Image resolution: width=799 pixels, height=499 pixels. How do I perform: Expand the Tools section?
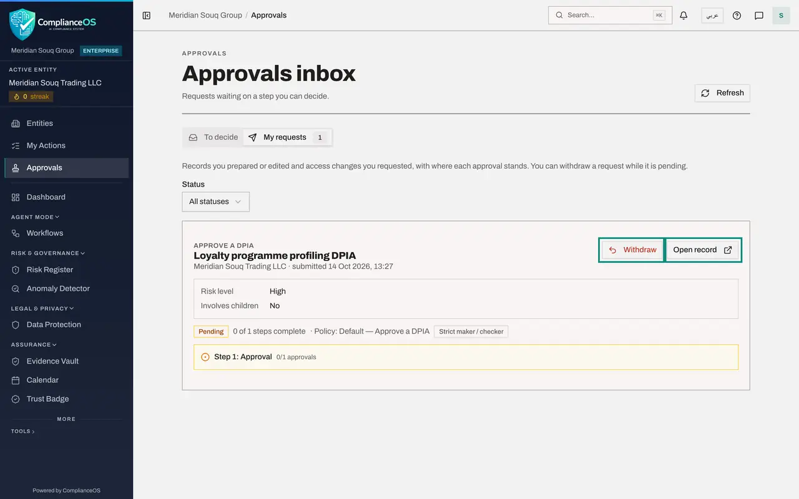tap(23, 431)
